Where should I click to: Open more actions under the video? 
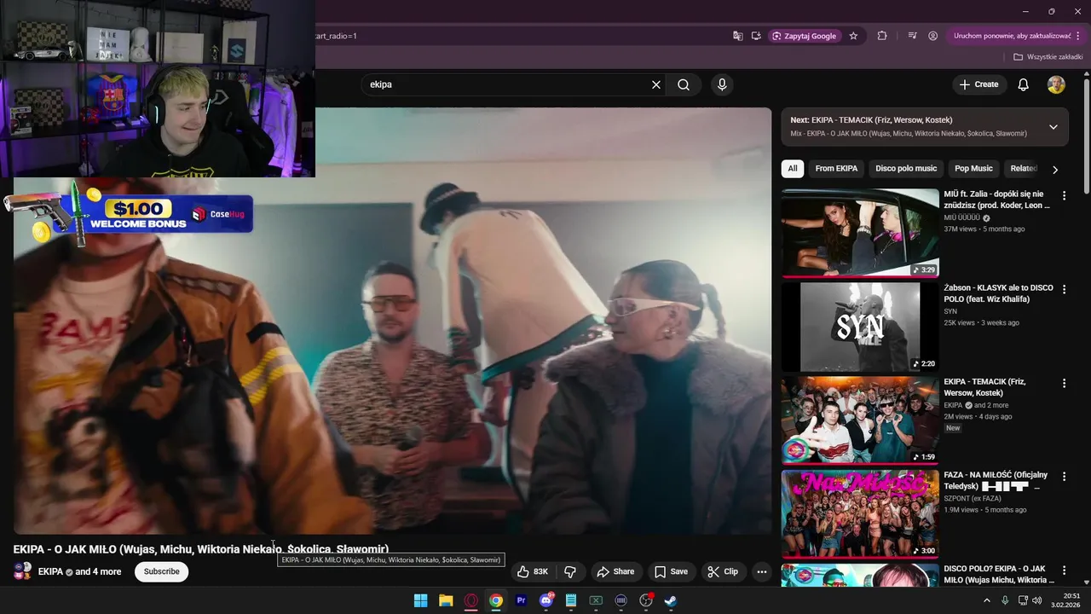(762, 571)
